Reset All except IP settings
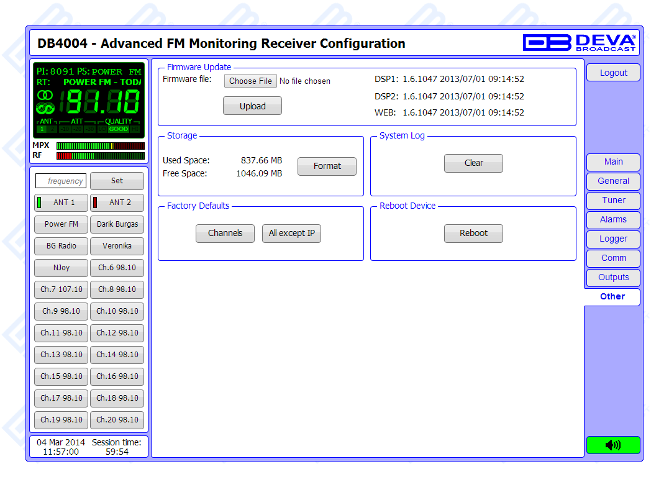The image size is (669, 487). pos(291,233)
